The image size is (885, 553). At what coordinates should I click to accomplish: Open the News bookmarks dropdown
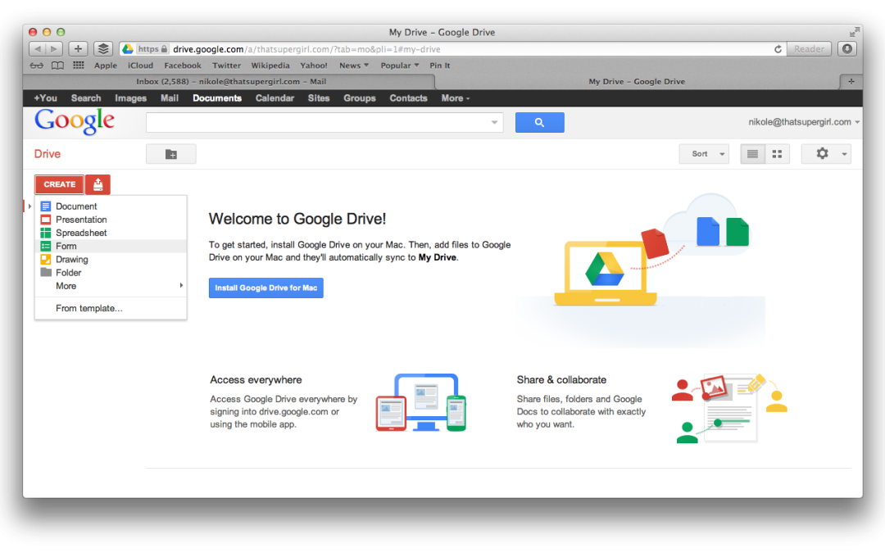[354, 66]
